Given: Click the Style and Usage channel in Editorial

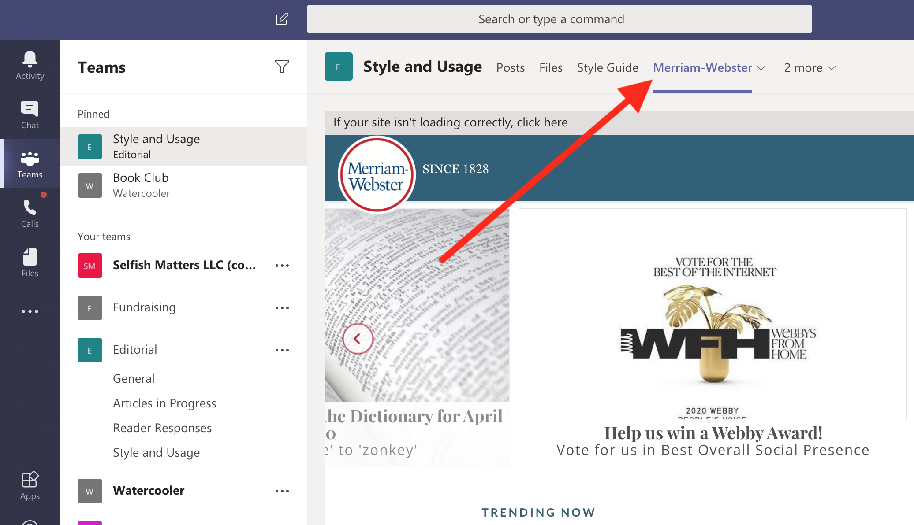Looking at the screenshot, I should click(x=157, y=451).
